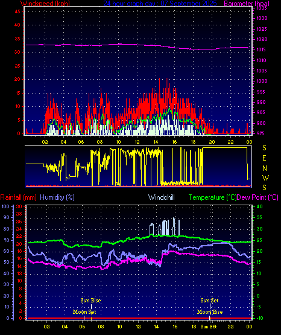Click the 28 value on the rainfall axis
The height and width of the screenshot is (335, 281).
click(19, 214)
